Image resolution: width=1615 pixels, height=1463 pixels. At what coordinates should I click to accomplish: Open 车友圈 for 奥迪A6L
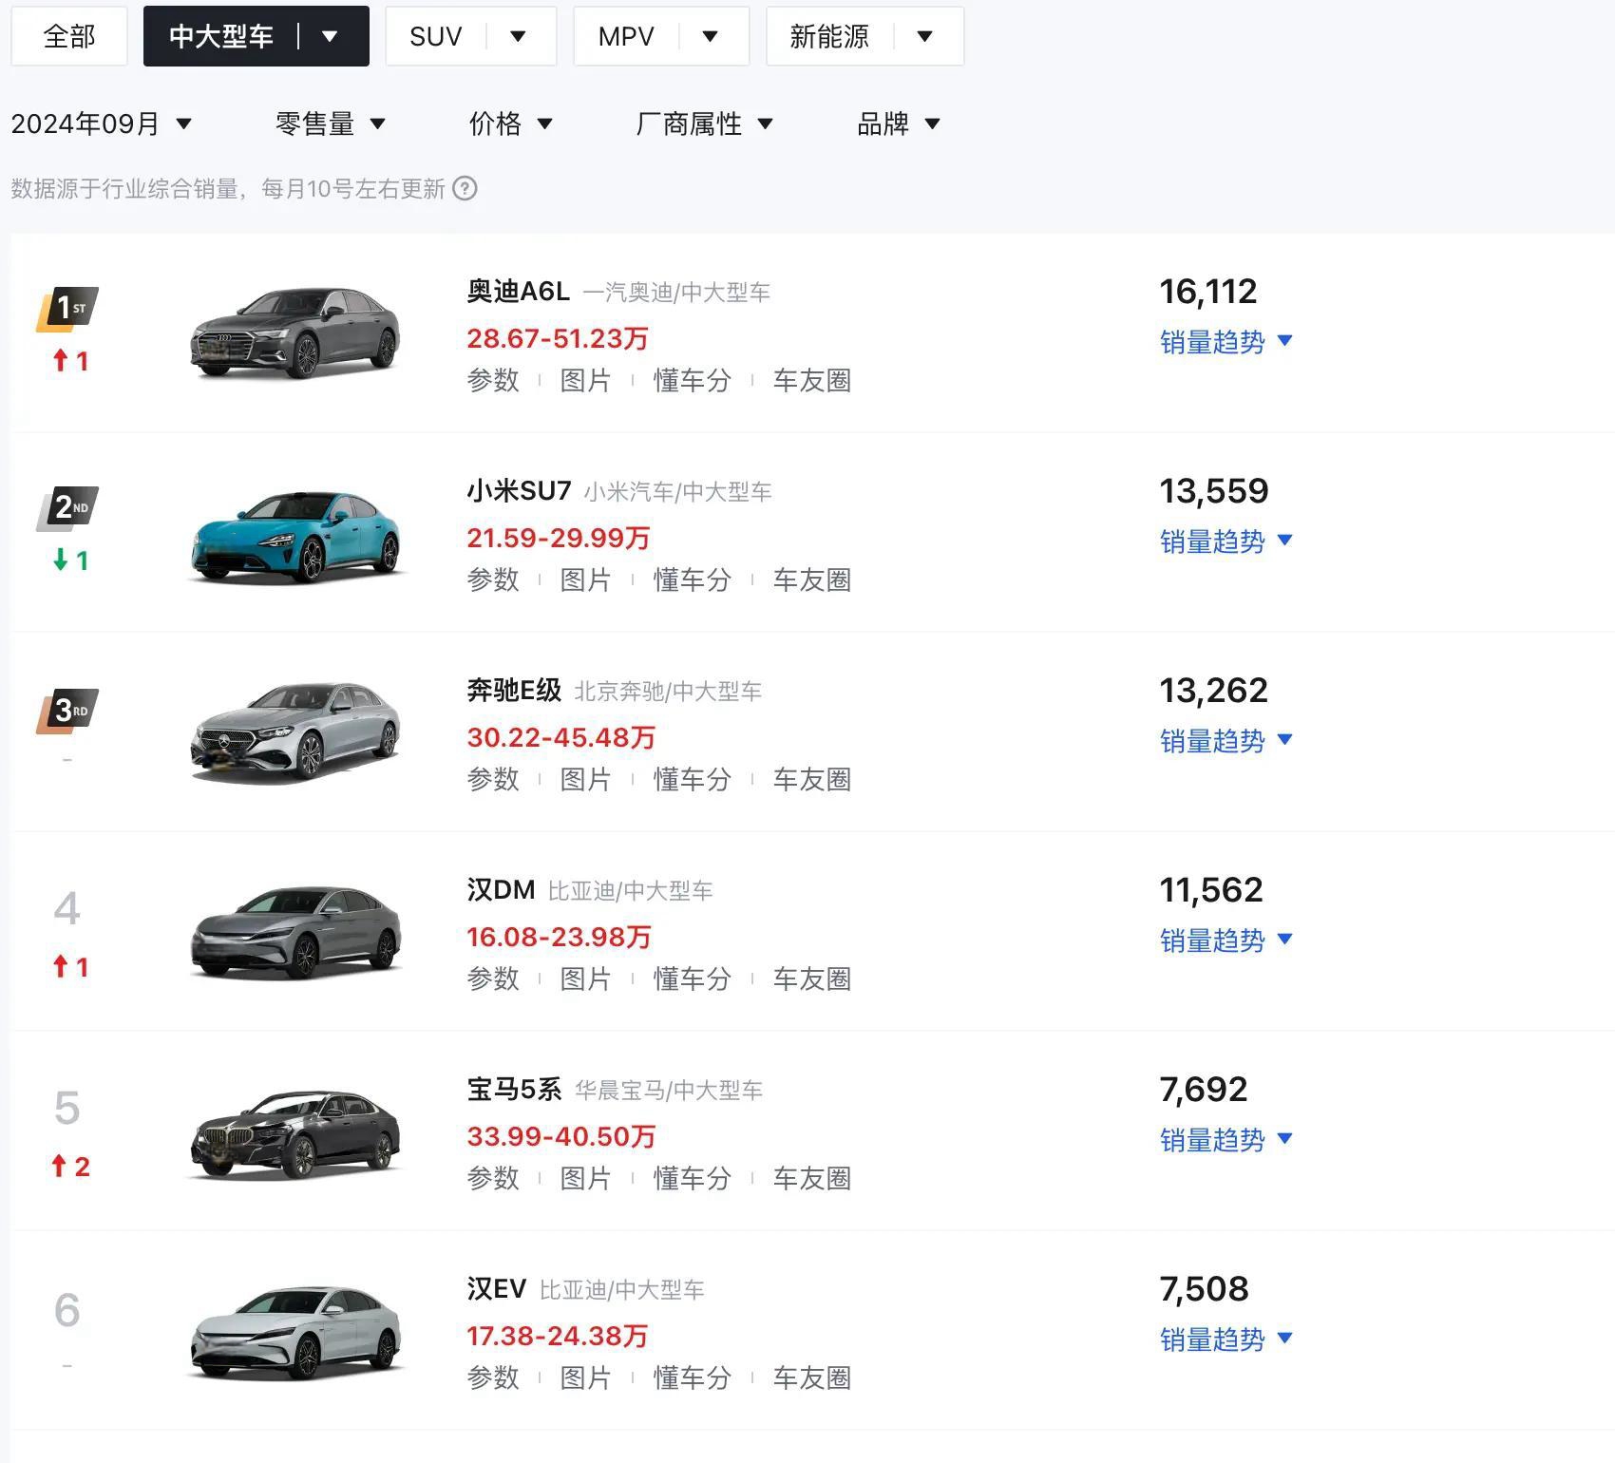811,380
